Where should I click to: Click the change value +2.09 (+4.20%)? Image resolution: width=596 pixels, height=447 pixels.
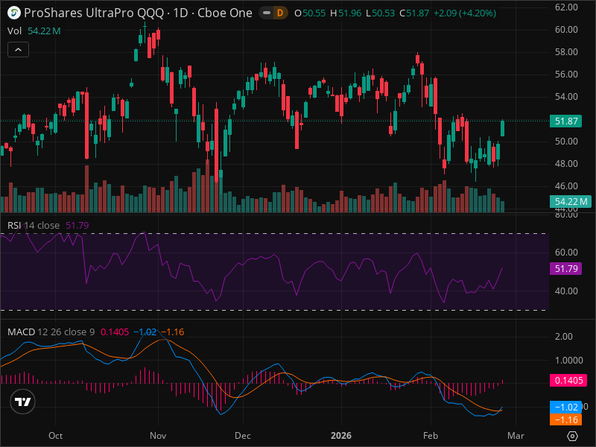pyautogui.click(x=464, y=13)
